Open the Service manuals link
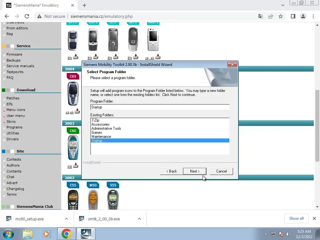This screenshot has height=240, width=320. pos(20,66)
